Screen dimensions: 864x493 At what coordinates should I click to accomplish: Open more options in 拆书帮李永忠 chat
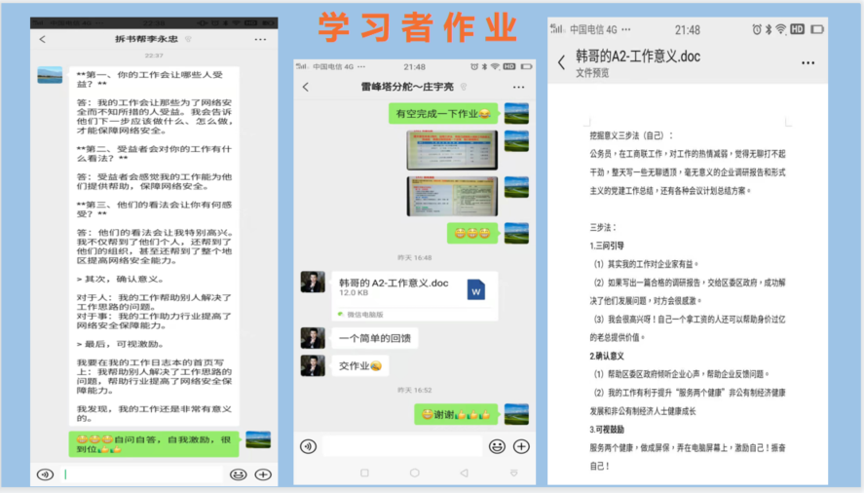point(260,40)
